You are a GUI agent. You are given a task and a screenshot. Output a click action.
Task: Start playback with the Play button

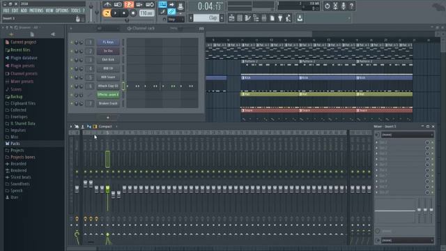click(x=115, y=13)
